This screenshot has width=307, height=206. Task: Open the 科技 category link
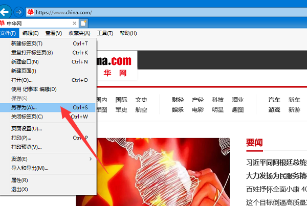[218, 100]
